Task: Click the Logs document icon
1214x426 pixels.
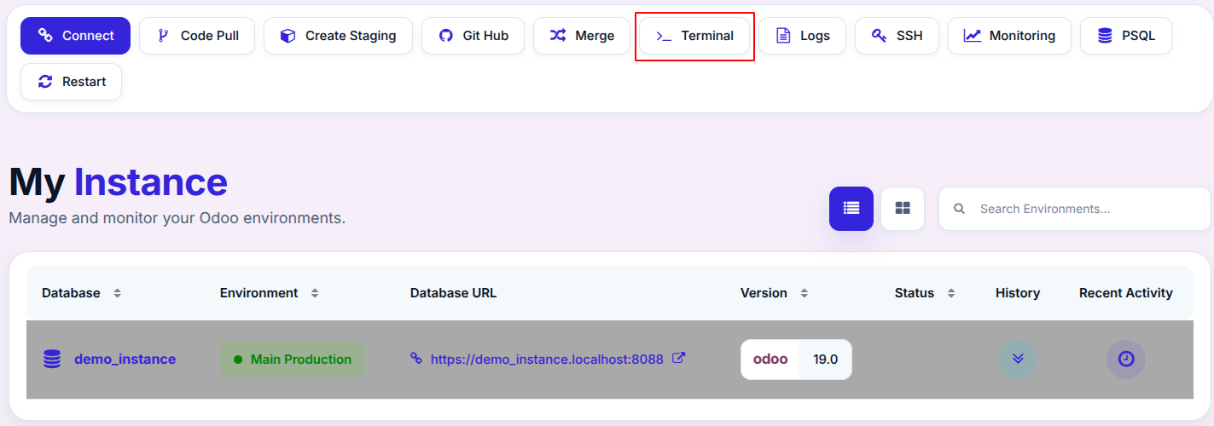Action: coord(783,36)
